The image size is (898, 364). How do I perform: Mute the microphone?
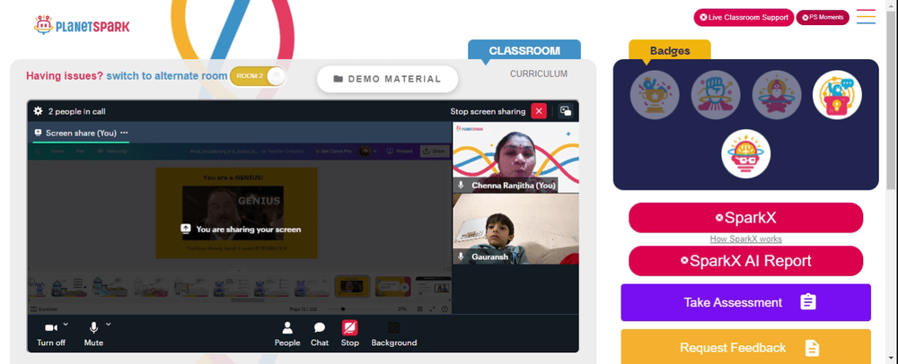93,334
